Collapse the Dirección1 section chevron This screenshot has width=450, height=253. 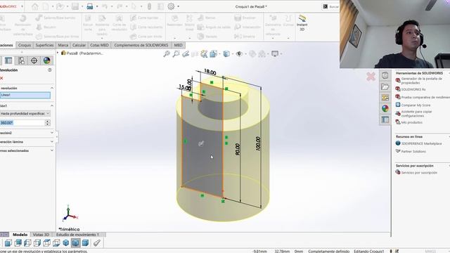(x=52, y=105)
